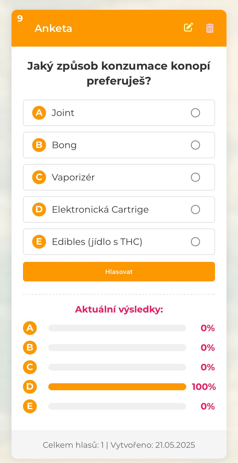Click the orange C badge beside Vaporizér
The height and width of the screenshot is (463, 238).
(x=39, y=177)
